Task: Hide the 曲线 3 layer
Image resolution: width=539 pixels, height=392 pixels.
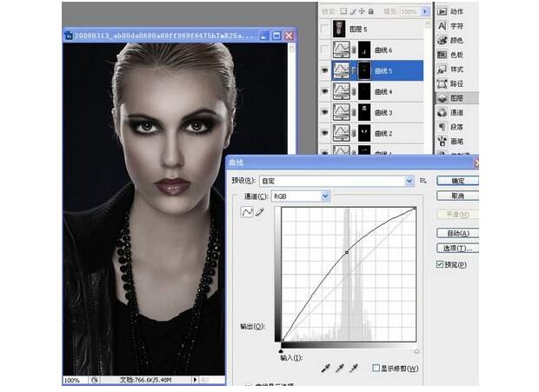Action: click(324, 112)
